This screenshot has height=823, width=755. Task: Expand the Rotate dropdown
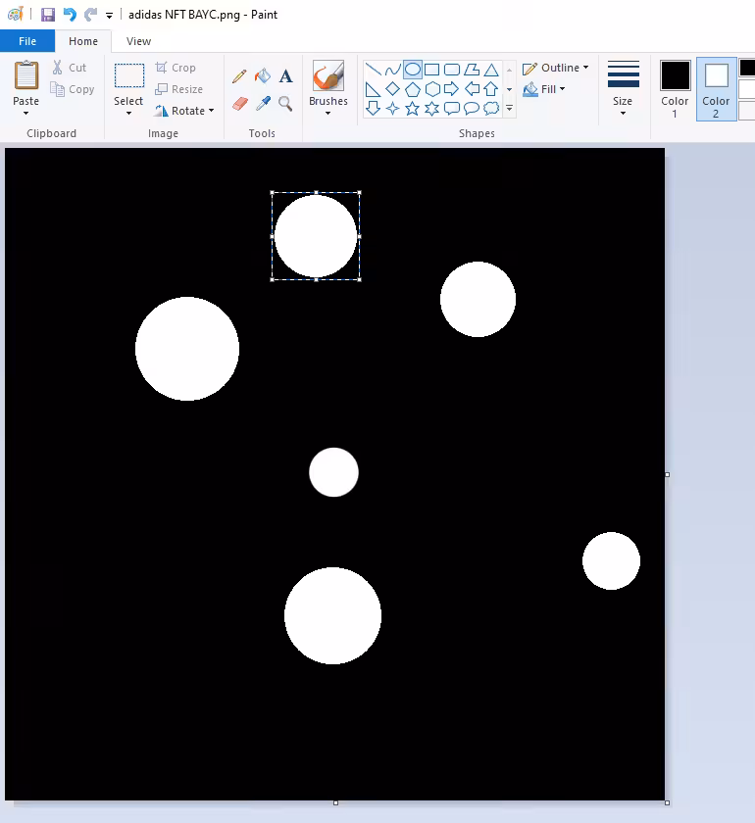pos(184,111)
